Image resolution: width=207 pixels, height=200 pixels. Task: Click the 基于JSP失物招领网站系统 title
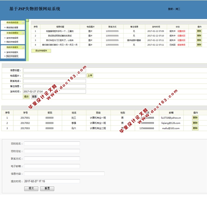point(35,9)
